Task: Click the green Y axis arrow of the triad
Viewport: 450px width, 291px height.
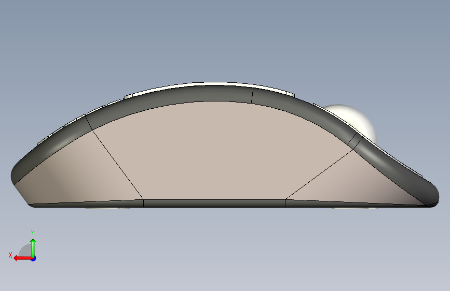Action: (x=33, y=248)
